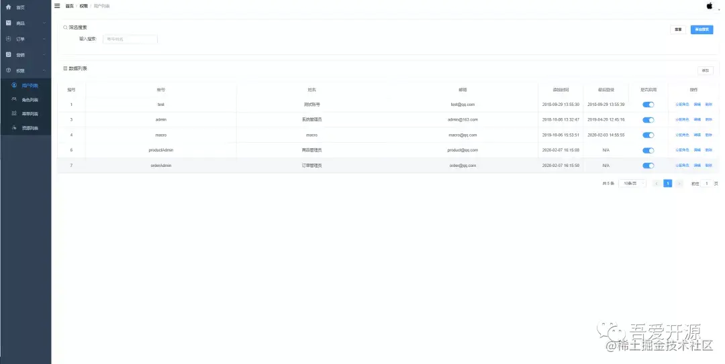
Task: Edit the admin account row
Action: point(697,119)
